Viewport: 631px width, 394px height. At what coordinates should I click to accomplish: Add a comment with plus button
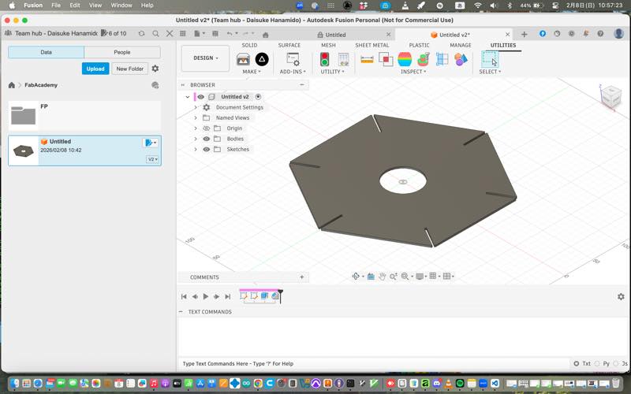302,277
